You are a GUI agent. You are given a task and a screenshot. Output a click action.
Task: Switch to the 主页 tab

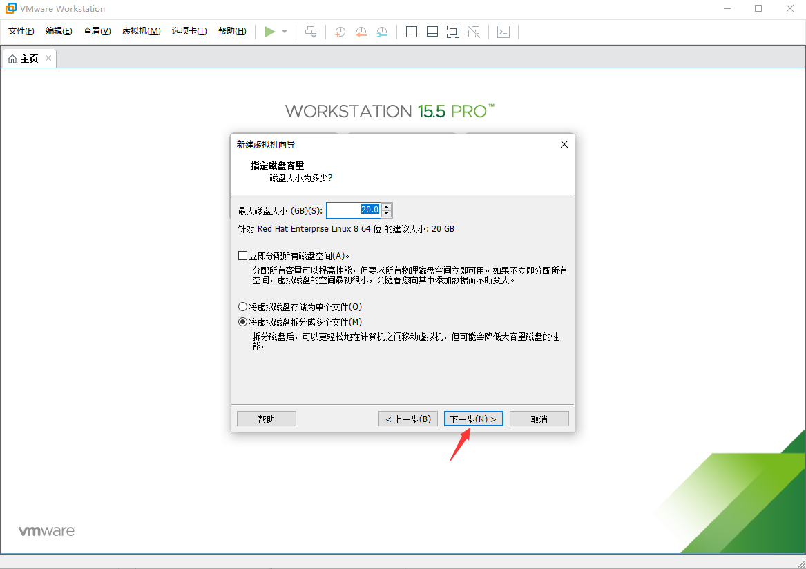[29, 59]
